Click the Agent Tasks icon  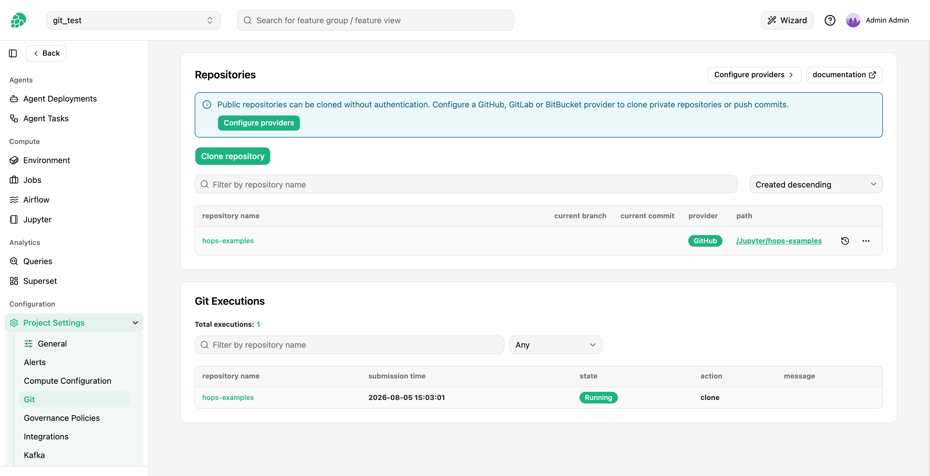tap(14, 118)
